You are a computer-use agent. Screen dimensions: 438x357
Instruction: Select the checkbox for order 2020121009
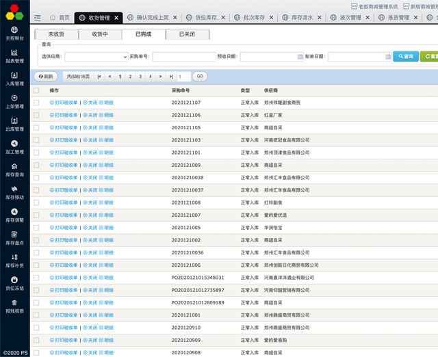[36, 165]
